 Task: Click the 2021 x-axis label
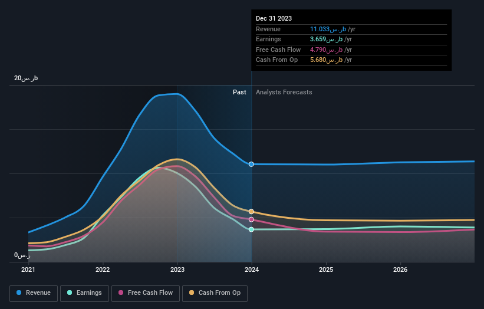[x=28, y=269]
